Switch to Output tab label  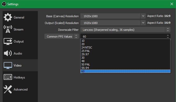point(19,41)
